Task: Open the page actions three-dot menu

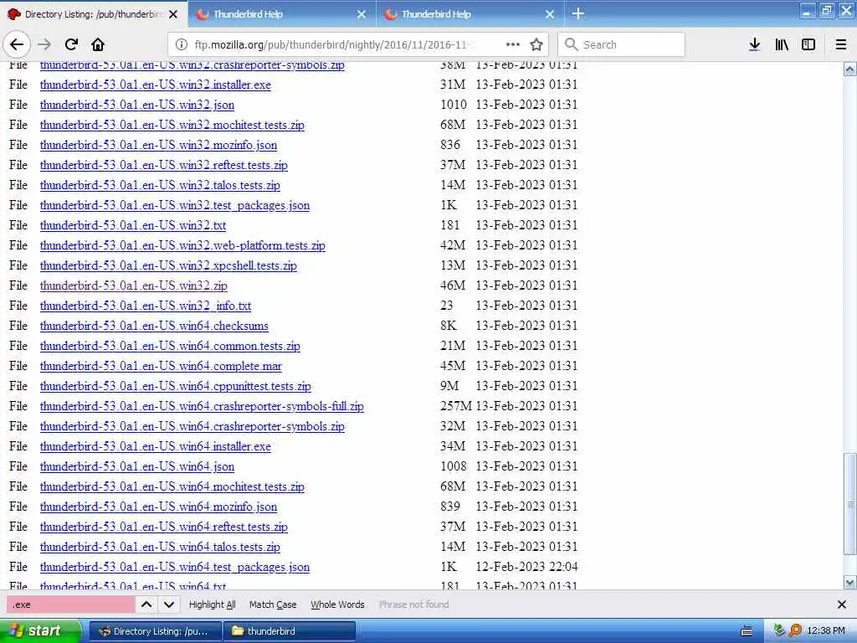Action: [513, 44]
